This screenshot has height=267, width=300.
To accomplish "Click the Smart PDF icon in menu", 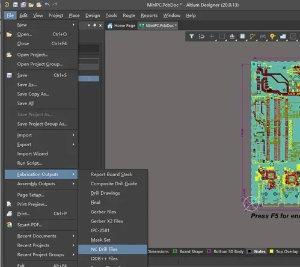I will [9, 224].
